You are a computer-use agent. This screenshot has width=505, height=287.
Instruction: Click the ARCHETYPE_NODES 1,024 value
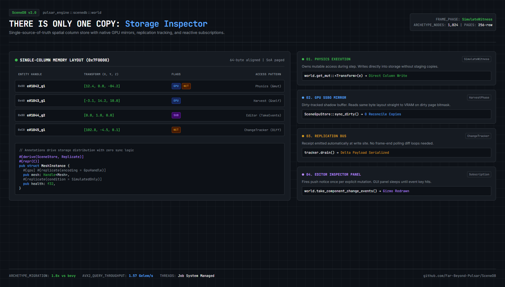click(453, 25)
